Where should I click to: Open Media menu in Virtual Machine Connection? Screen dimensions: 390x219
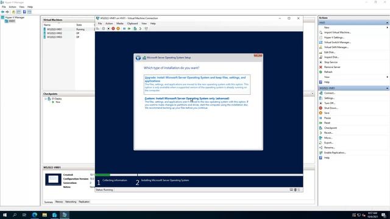(x=120, y=24)
